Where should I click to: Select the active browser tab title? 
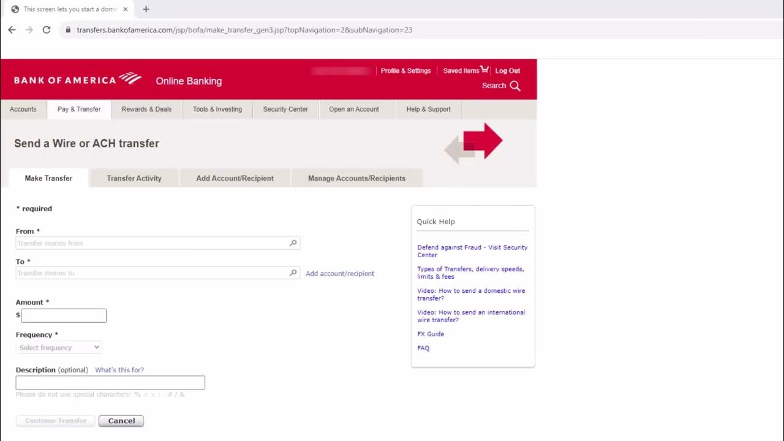click(x=70, y=9)
